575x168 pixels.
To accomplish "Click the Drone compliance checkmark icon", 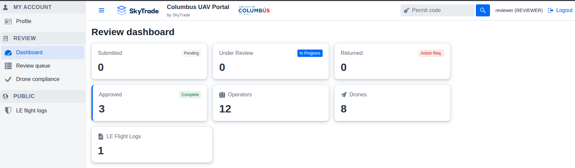I will coord(8,79).
